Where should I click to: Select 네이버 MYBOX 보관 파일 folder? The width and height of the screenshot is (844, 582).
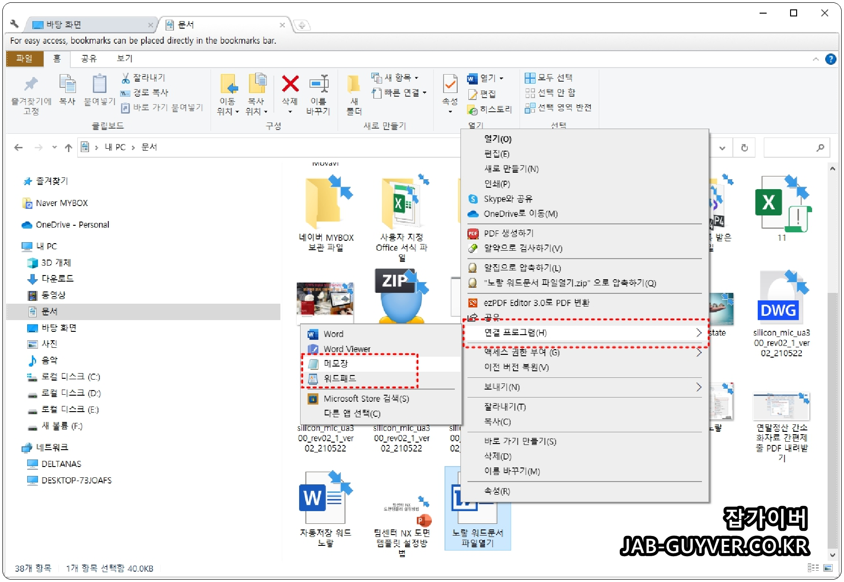(326, 214)
